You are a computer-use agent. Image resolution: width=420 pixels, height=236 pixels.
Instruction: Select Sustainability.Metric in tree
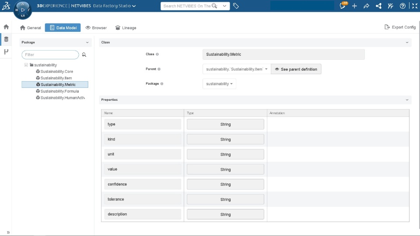point(55,85)
